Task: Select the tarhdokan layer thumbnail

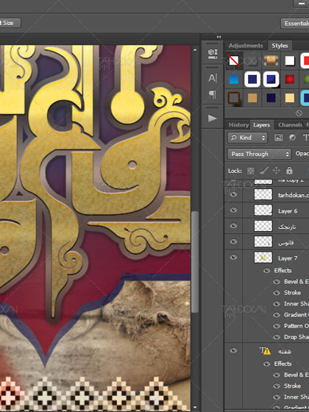Action: click(x=263, y=194)
